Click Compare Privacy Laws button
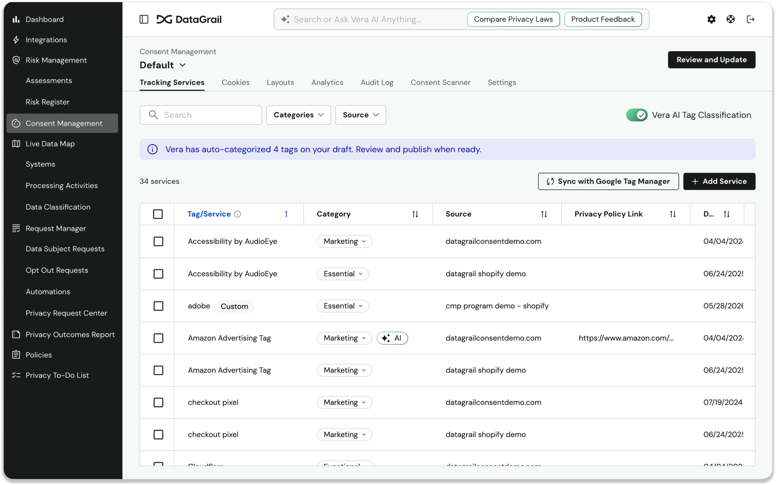 [x=513, y=19]
